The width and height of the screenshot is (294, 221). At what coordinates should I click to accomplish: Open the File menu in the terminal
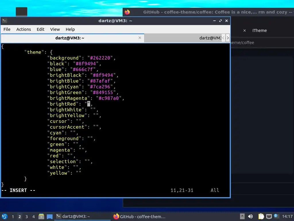tap(7, 29)
